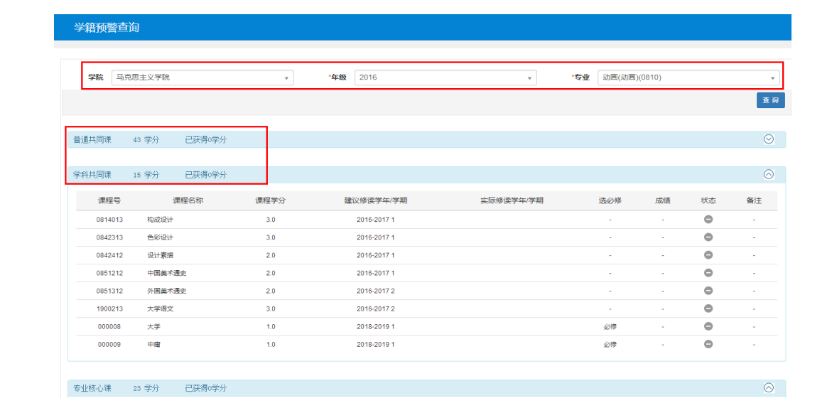Viewport: 832px width, 413px height.
Task: Expand the 普通共同课 section chevron
Action: [x=768, y=139]
